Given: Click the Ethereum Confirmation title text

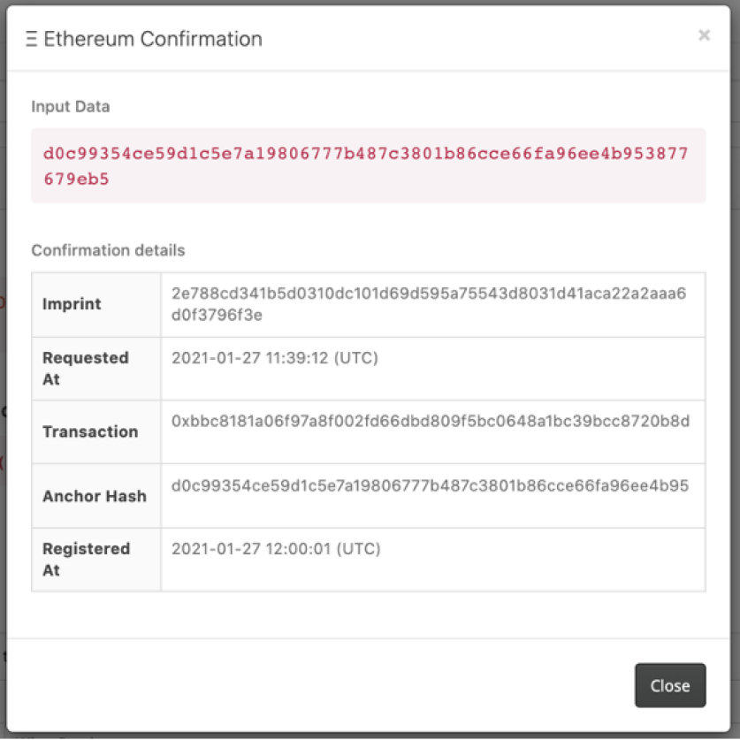Looking at the screenshot, I should (x=153, y=39).
